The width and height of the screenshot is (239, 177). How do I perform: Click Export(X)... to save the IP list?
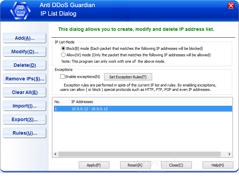coord(24,119)
